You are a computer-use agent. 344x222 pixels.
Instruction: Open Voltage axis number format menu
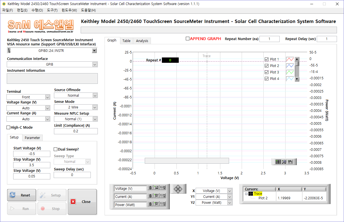point(163,188)
